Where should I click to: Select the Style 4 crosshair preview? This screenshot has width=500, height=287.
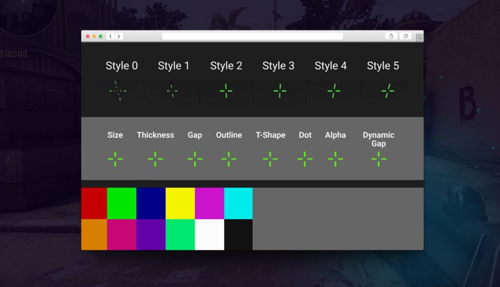(334, 91)
